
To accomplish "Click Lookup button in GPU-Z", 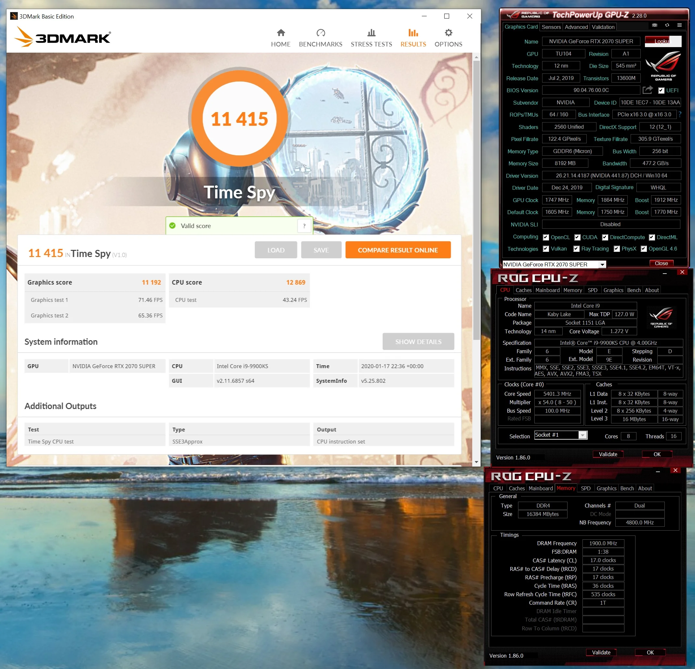I will click(x=663, y=41).
